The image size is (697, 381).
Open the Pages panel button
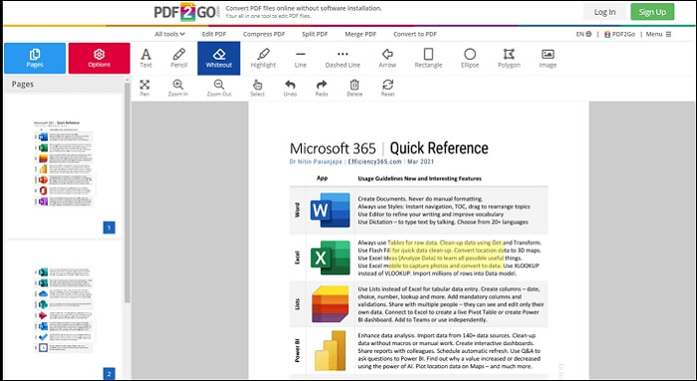(x=35, y=58)
